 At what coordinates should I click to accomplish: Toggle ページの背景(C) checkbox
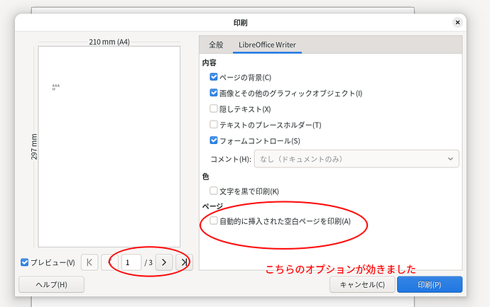coord(214,77)
